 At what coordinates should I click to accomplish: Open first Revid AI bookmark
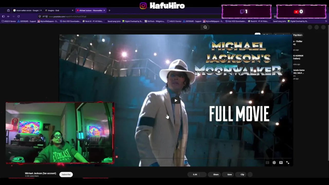[x=93, y=21]
